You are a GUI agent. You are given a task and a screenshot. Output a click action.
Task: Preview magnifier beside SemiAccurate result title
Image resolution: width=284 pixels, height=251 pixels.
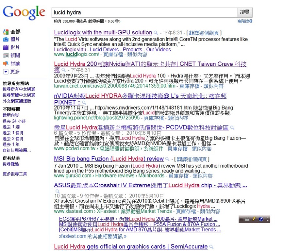211,247
